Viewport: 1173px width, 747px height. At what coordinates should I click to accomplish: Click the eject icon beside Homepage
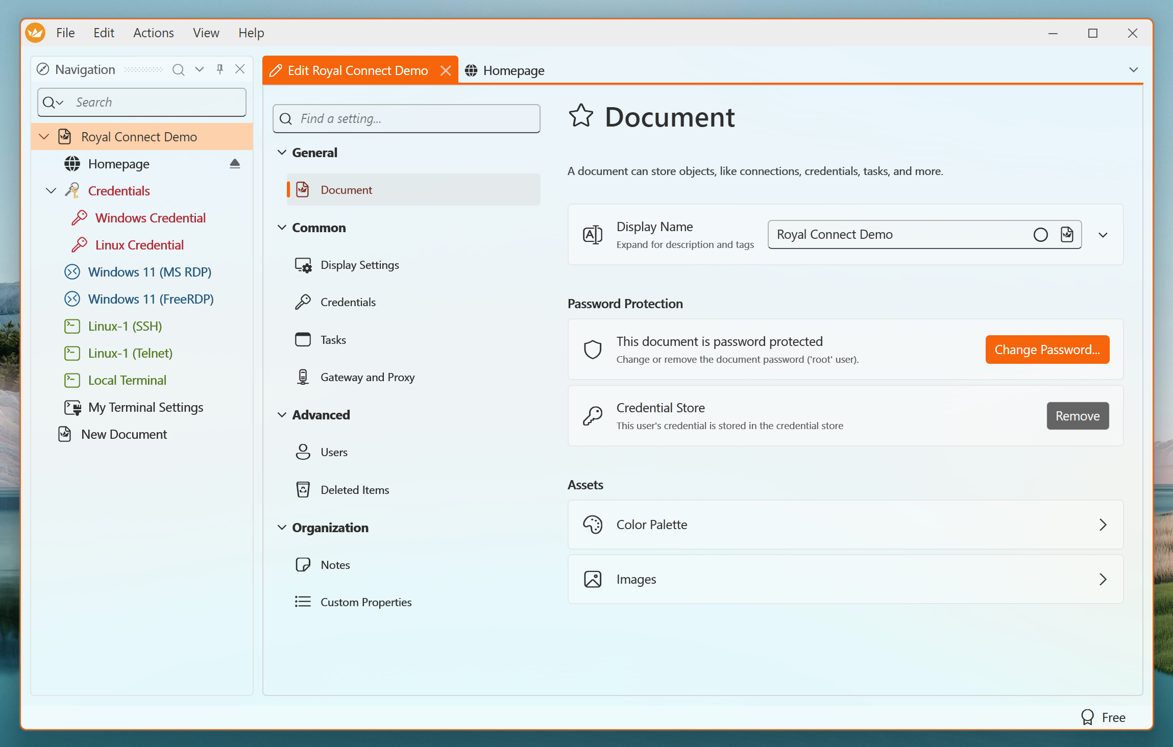(x=235, y=164)
